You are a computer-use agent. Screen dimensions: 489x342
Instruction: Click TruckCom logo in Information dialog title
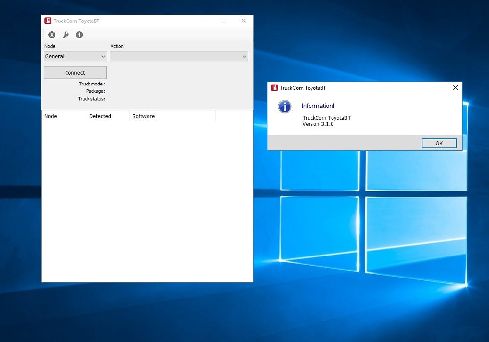[x=274, y=88]
